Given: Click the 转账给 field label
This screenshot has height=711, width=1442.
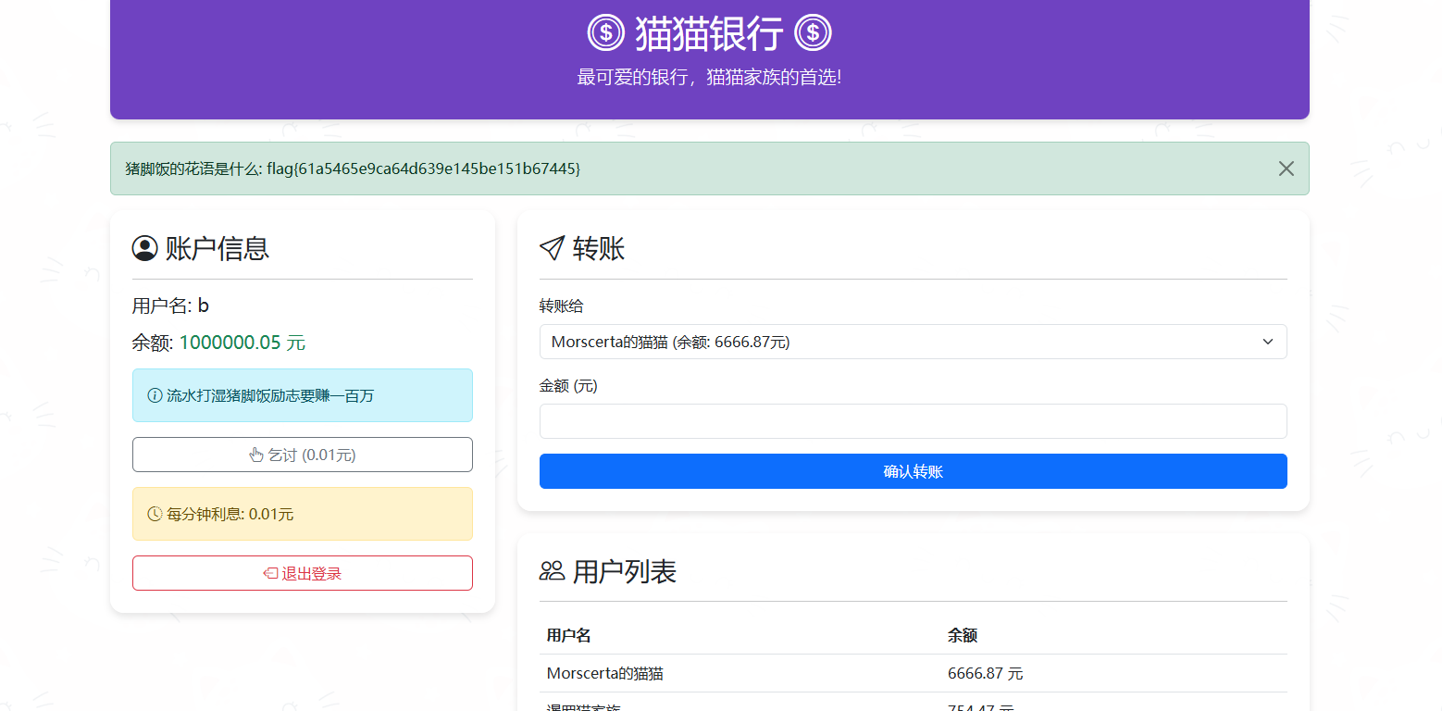Looking at the screenshot, I should [562, 306].
